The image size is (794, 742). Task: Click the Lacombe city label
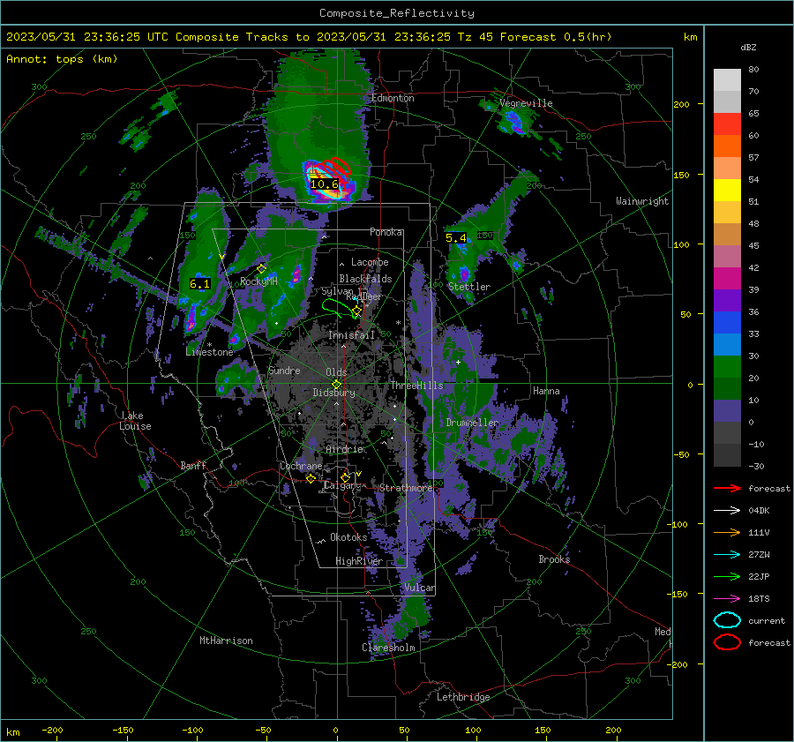tap(370, 262)
